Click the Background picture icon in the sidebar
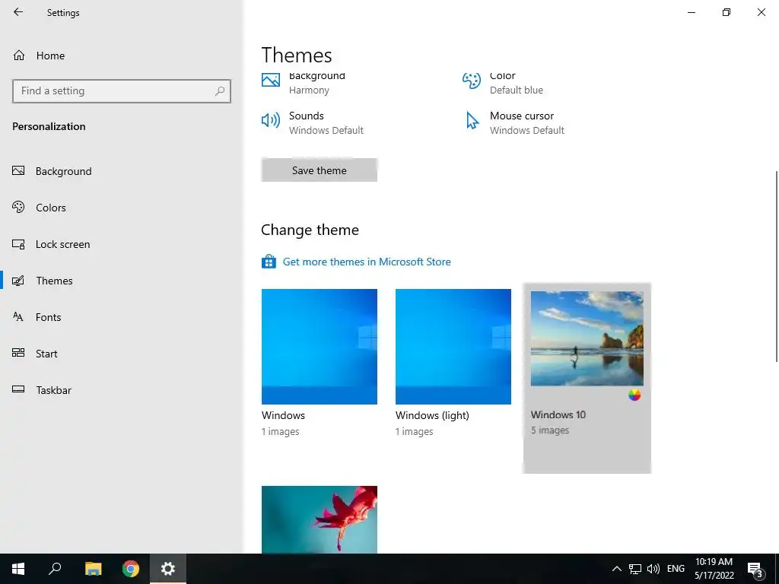Screen dimensions: 779x584 tap(18, 171)
